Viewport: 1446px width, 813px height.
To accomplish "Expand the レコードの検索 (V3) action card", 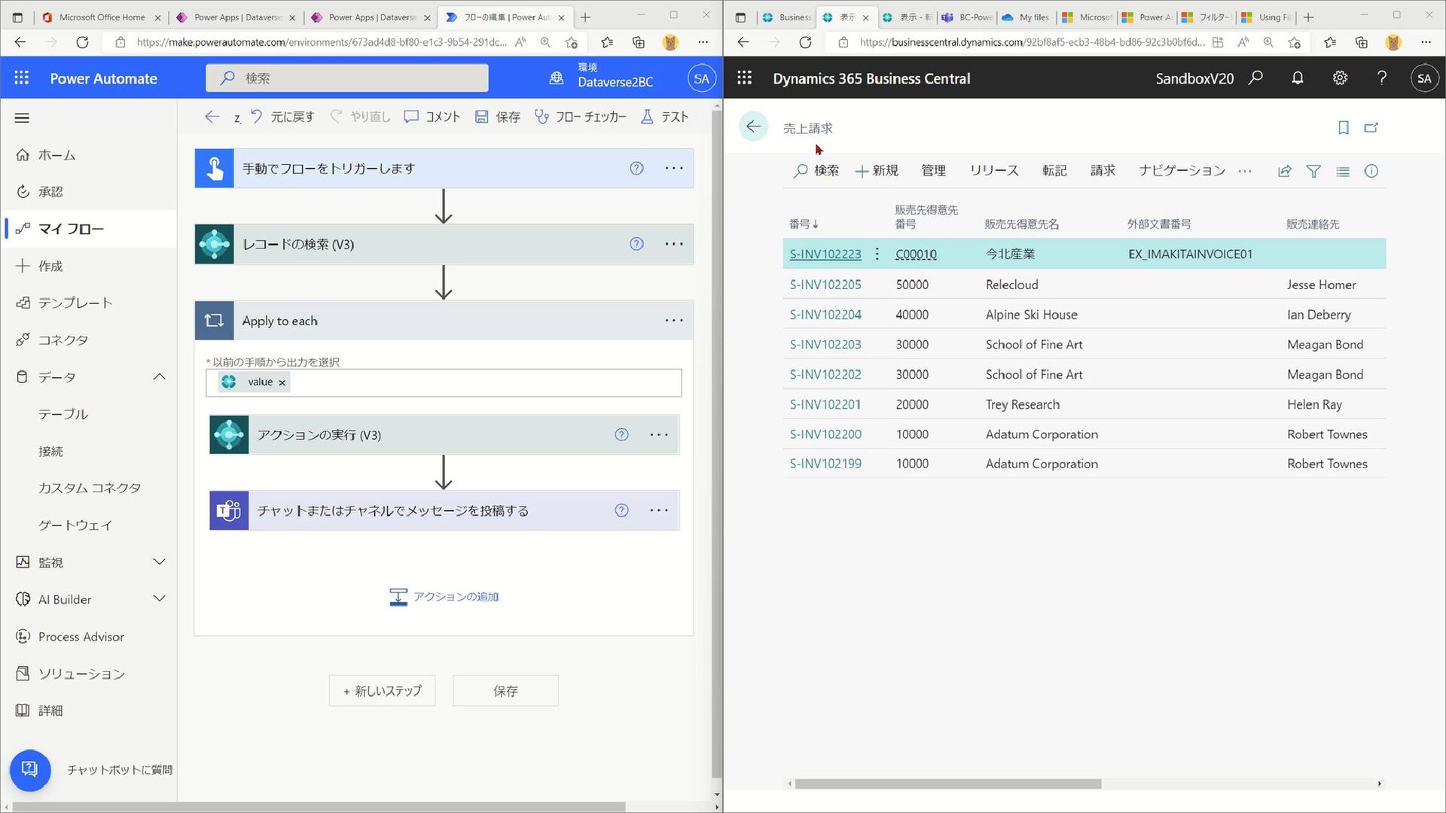I will click(x=444, y=244).
